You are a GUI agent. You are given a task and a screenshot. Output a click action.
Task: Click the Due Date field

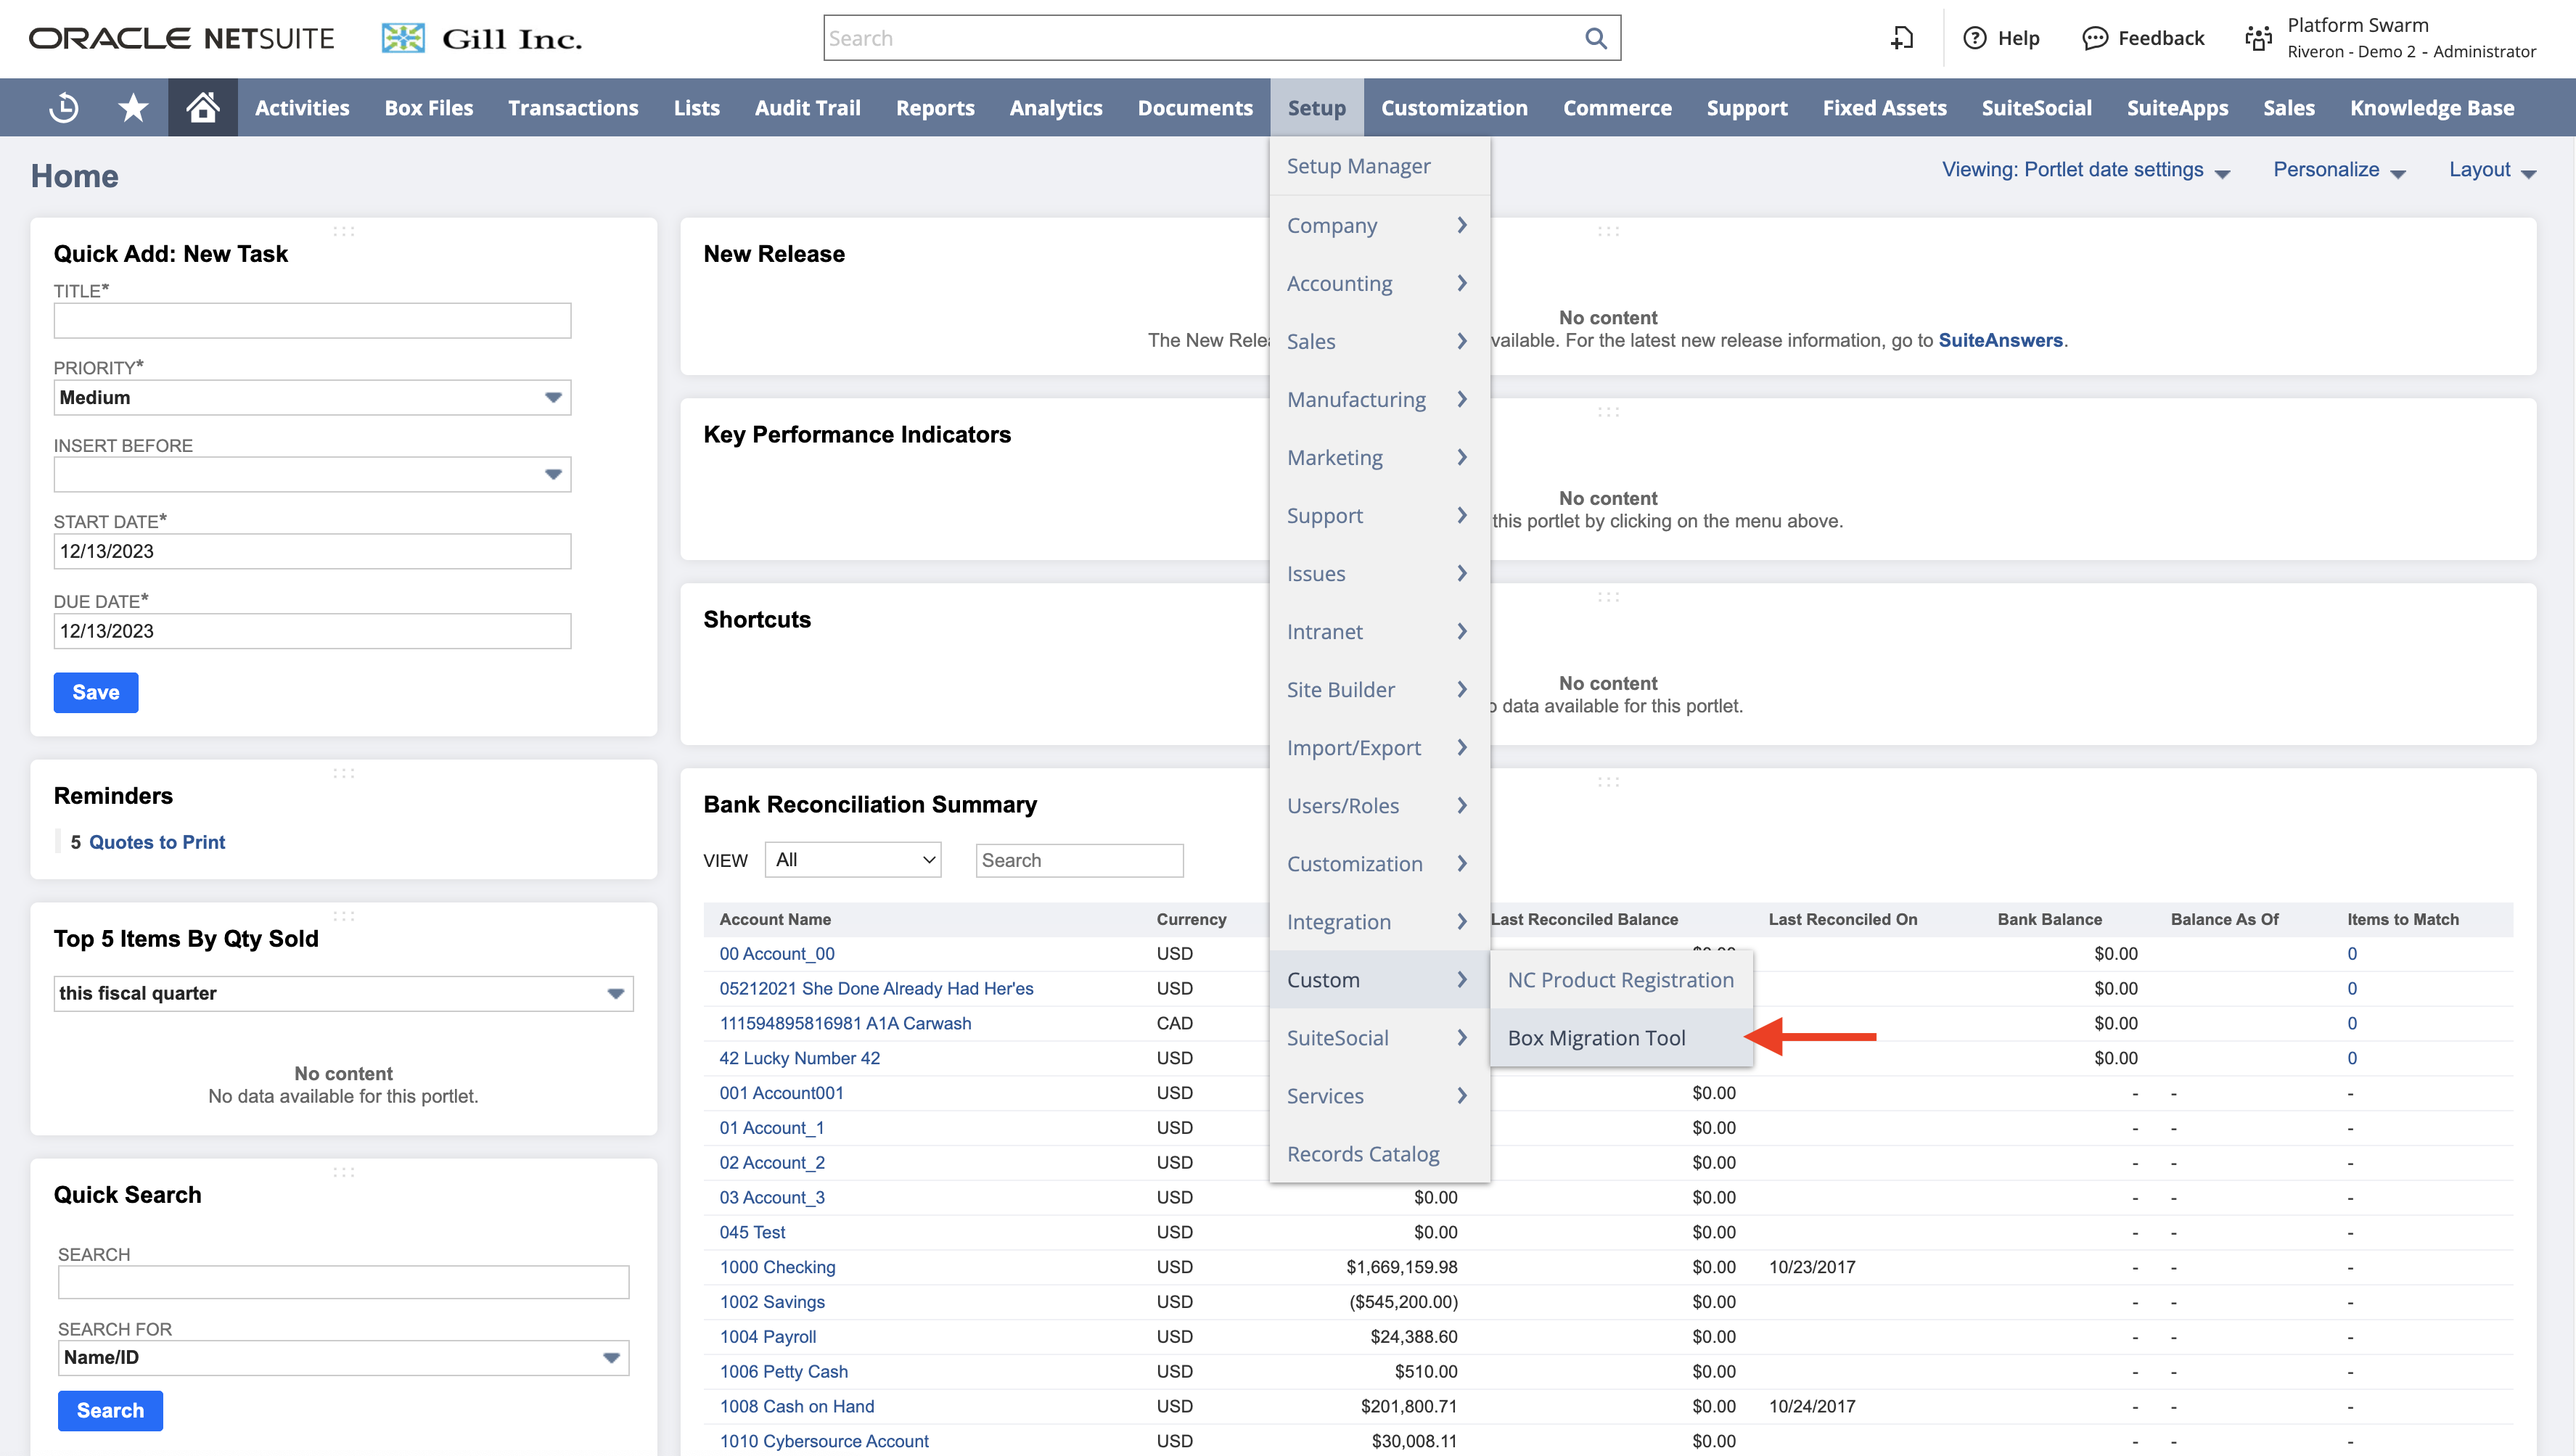coord(312,631)
